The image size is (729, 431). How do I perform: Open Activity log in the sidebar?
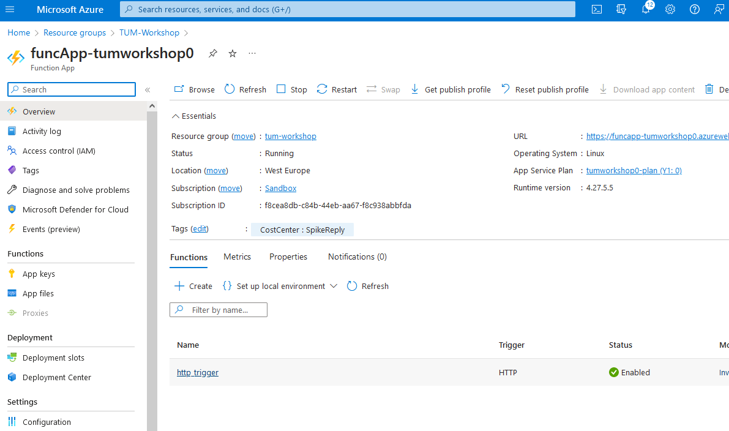coord(73,131)
